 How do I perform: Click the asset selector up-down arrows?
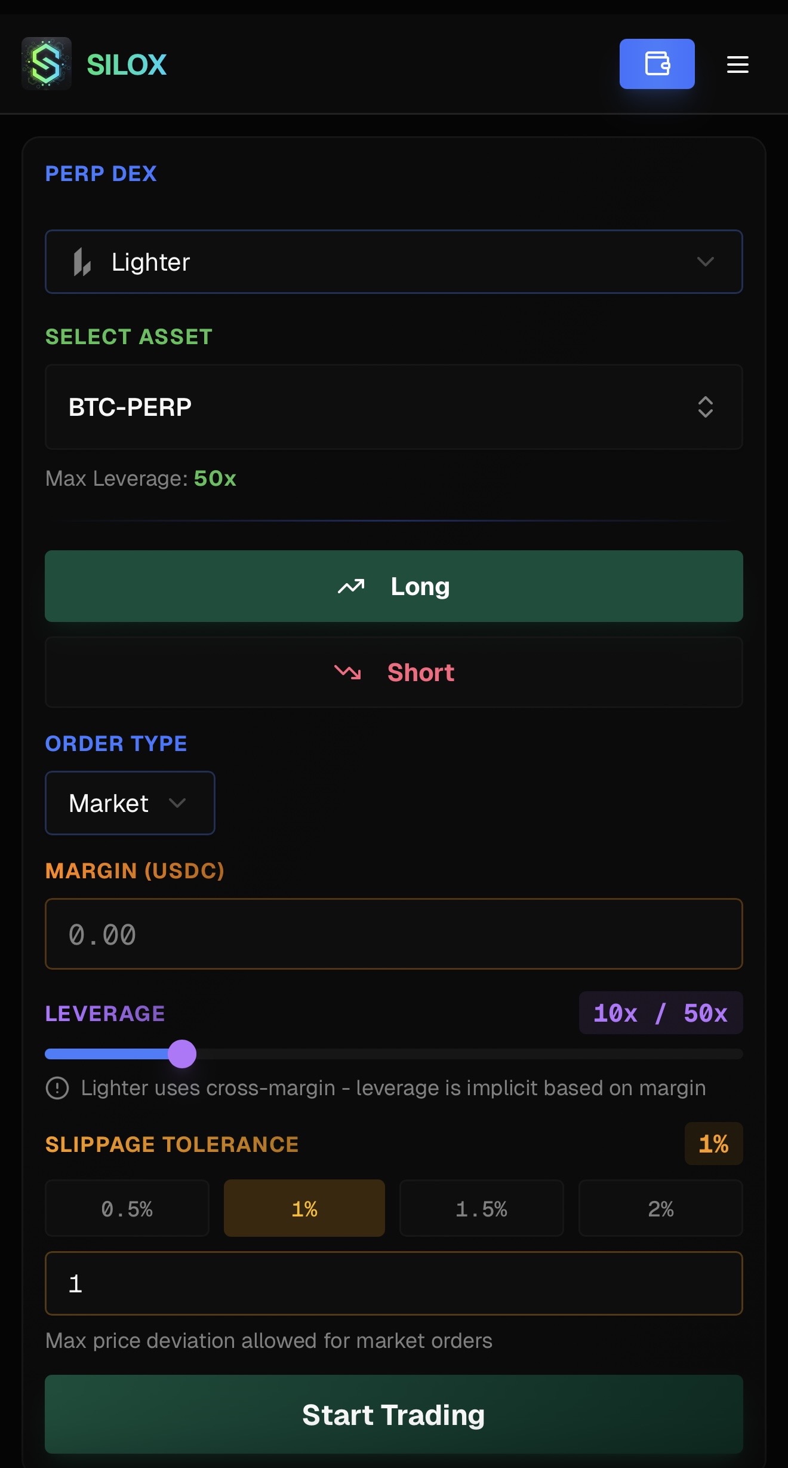click(x=705, y=407)
